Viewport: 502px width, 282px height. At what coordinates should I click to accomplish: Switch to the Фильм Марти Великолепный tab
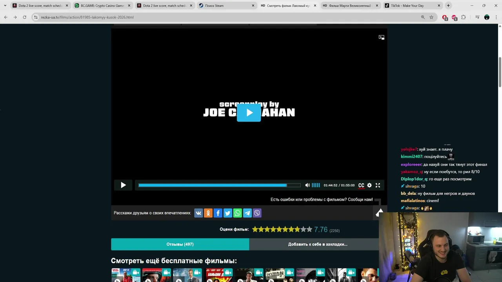[350, 5]
